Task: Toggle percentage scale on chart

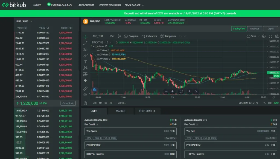Action: coord(264,103)
